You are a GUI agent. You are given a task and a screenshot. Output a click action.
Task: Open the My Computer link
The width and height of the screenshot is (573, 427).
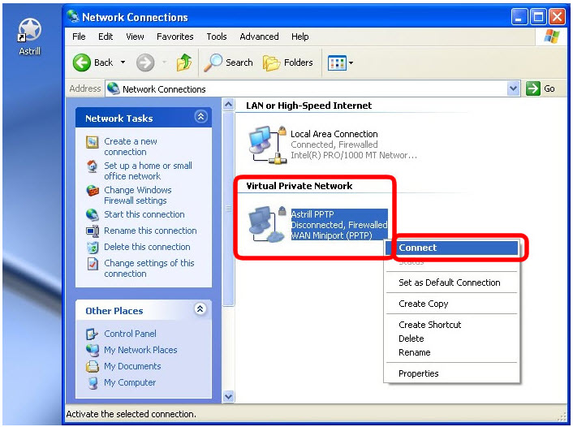pos(130,382)
